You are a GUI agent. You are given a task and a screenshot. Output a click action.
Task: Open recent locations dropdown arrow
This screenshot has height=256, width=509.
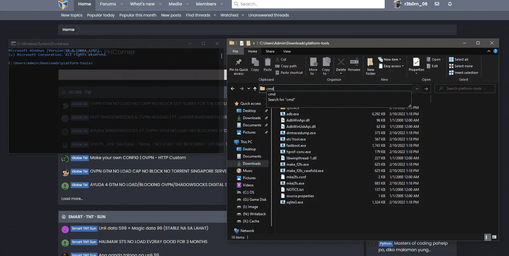click(249, 89)
